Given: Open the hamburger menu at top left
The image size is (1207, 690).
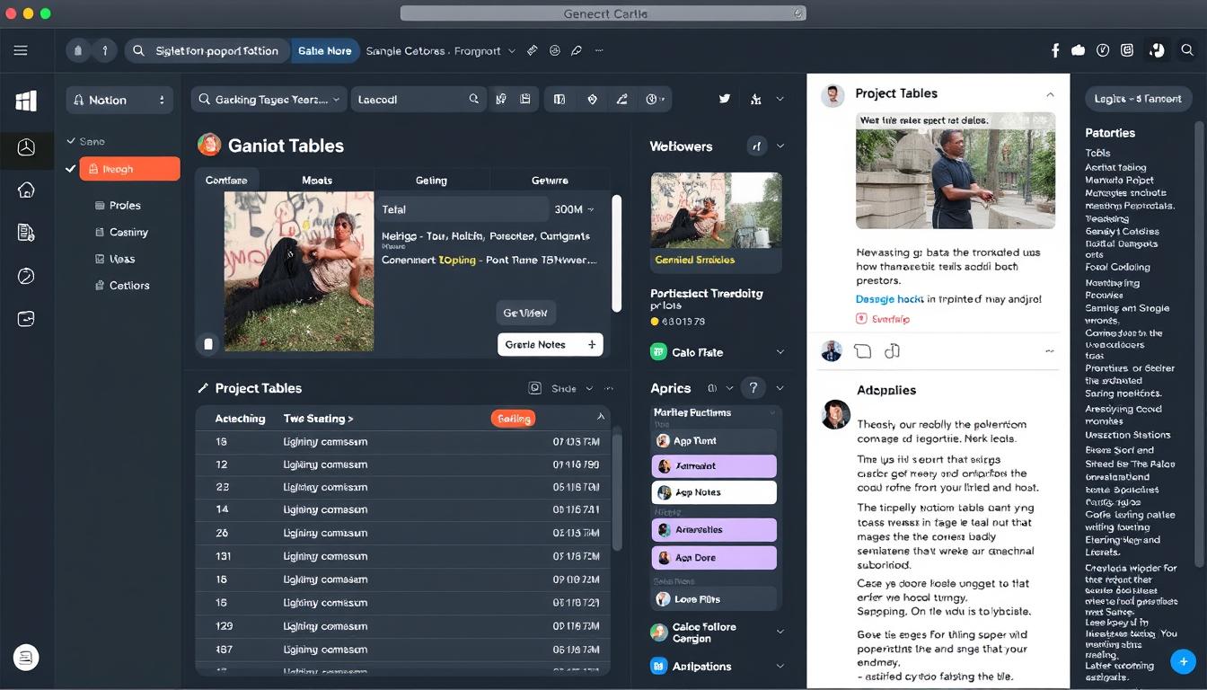Looking at the screenshot, I should tap(21, 51).
